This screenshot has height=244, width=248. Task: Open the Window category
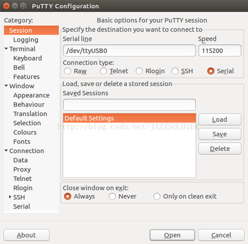click(x=22, y=86)
